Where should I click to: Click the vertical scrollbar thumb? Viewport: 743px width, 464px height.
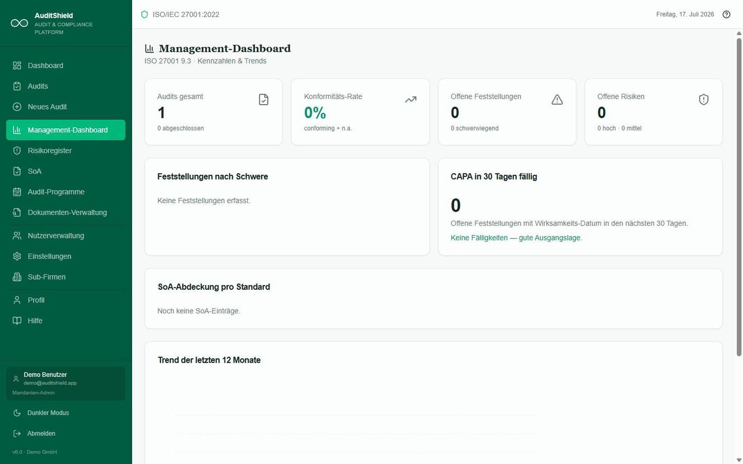[739, 197]
